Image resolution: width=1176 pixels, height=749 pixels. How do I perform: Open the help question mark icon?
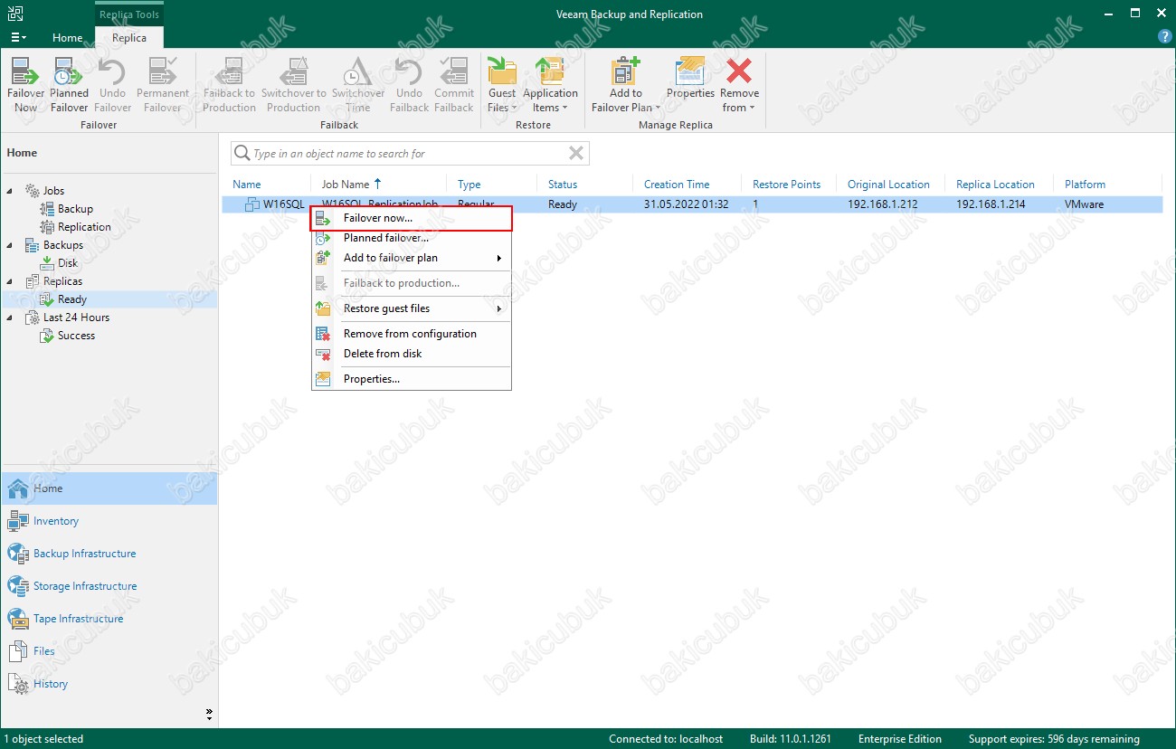(x=1165, y=37)
